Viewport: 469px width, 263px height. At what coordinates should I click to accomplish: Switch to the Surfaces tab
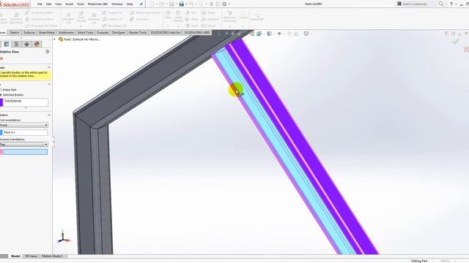[x=29, y=32]
